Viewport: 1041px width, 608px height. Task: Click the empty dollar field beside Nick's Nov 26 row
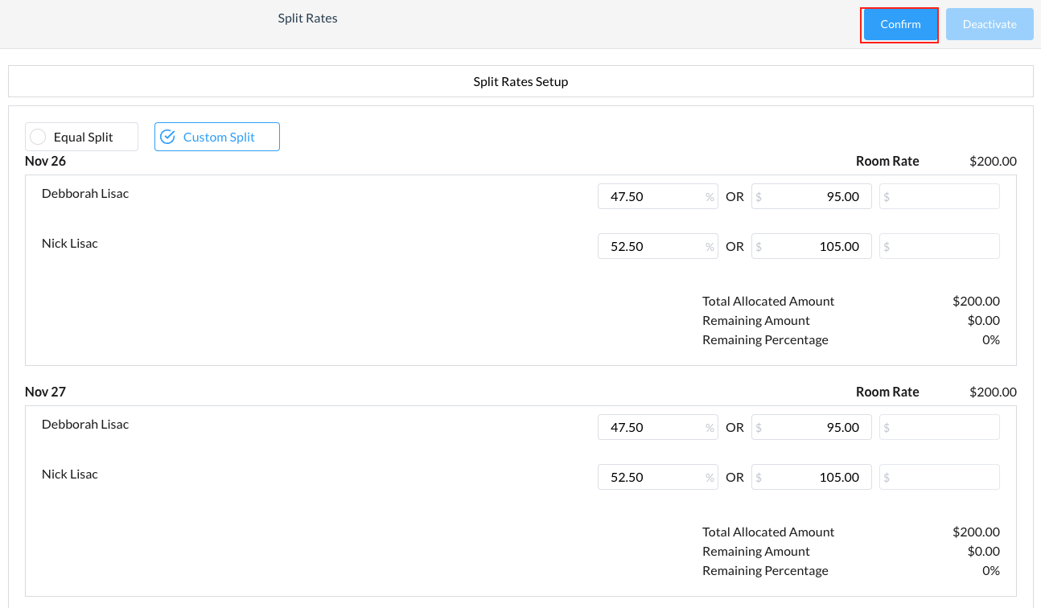click(x=939, y=246)
